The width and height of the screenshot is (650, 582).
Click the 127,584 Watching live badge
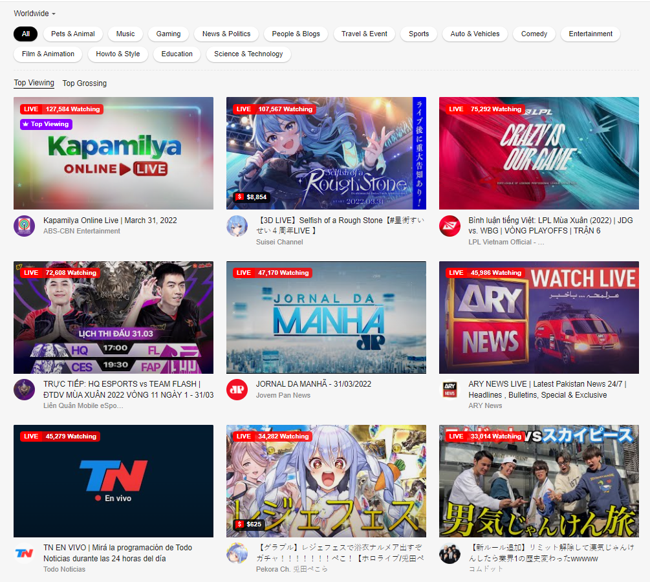pyautogui.click(x=62, y=109)
